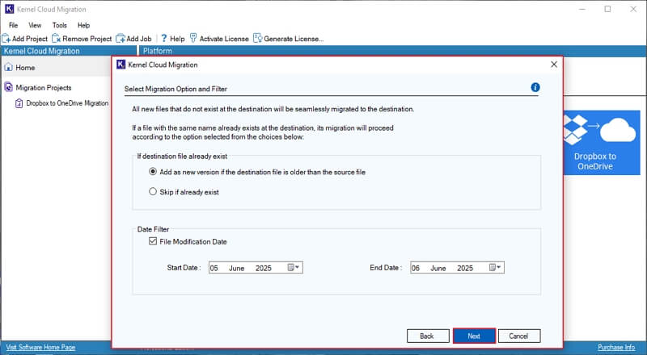Screen dimensions: 647x355
Task: Uncheck File Modification Date checkbox
Action: 153,241
